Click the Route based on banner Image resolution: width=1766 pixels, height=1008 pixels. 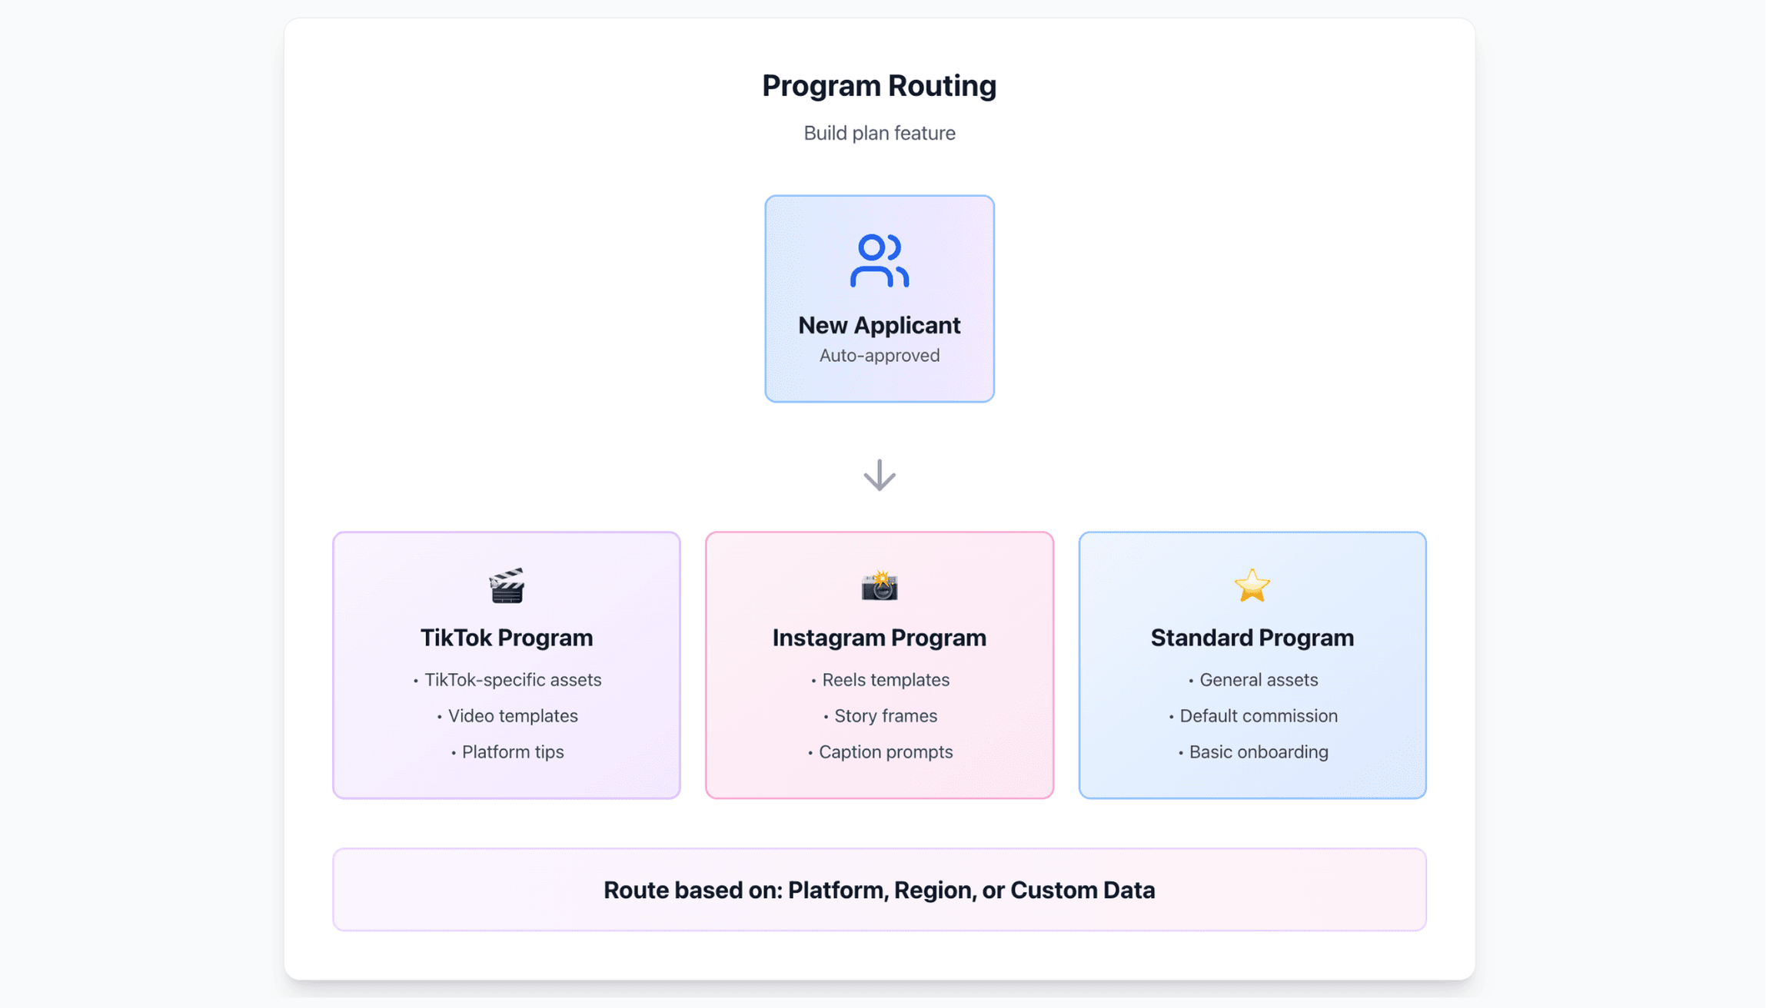coord(879,890)
